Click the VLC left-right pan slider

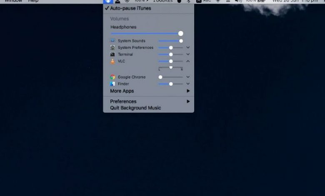[170, 68]
